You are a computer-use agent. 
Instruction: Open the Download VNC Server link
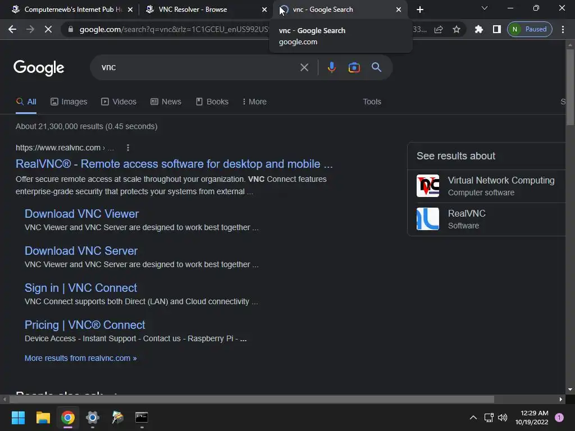click(x=81, y=251)
